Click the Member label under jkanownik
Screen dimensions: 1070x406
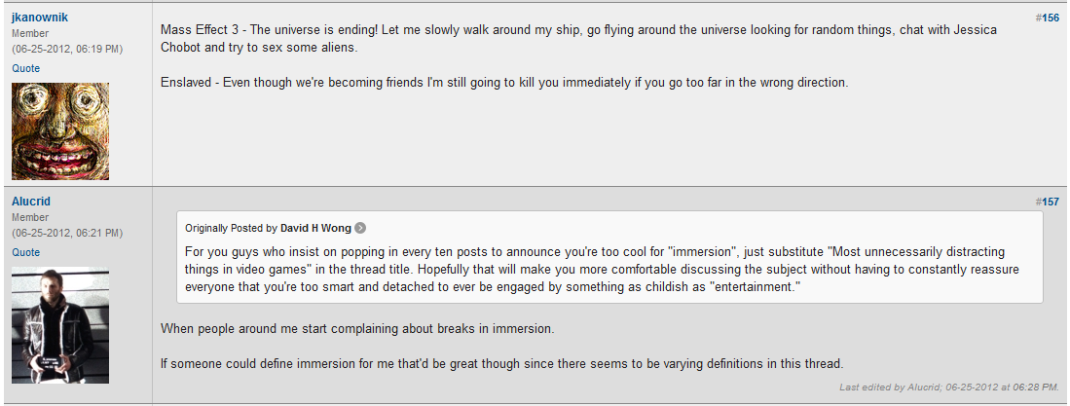coord(30,33)
